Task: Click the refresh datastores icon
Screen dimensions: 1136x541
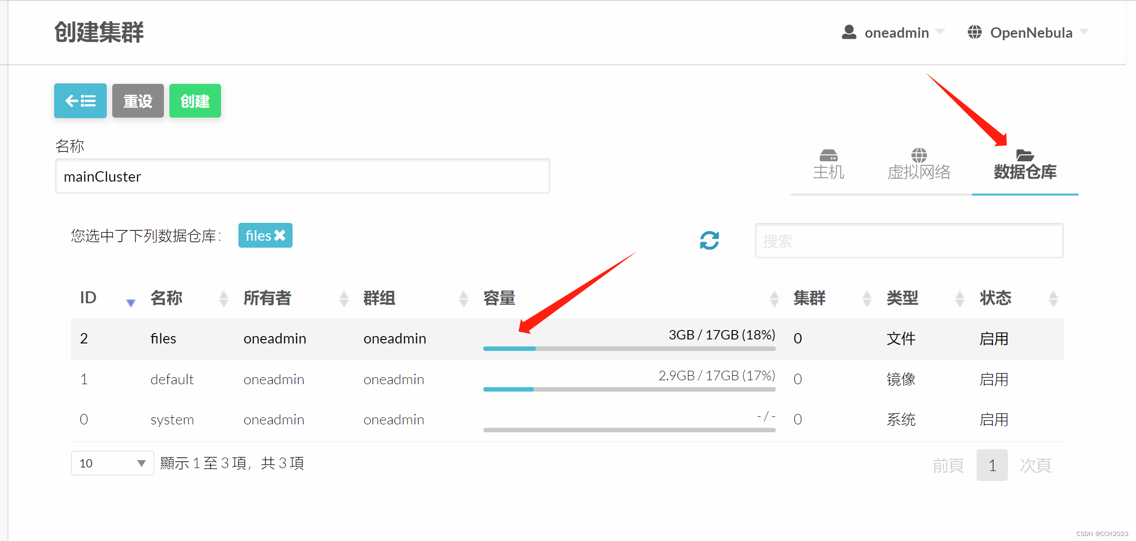Action: (x=709, y=240)
